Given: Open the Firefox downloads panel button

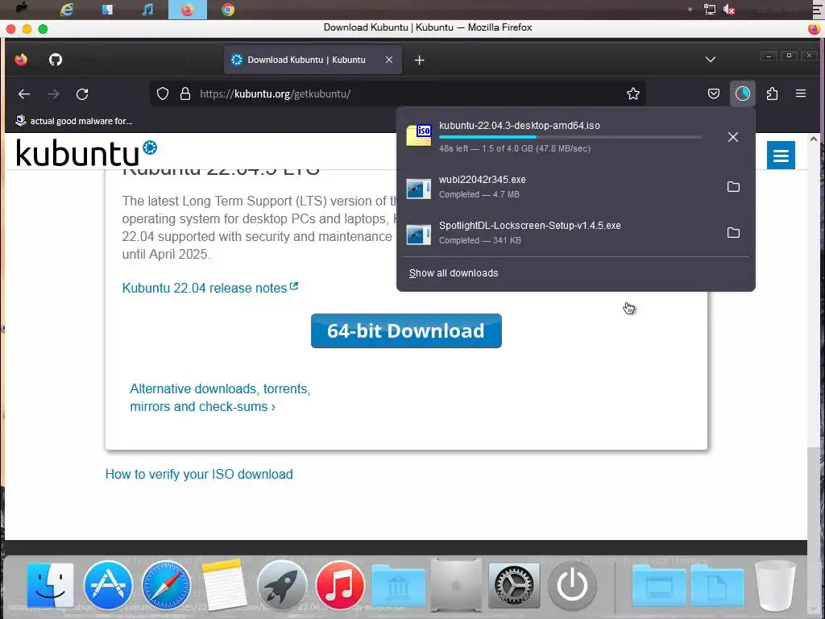Looking at the screenshot, I should 742,93.
